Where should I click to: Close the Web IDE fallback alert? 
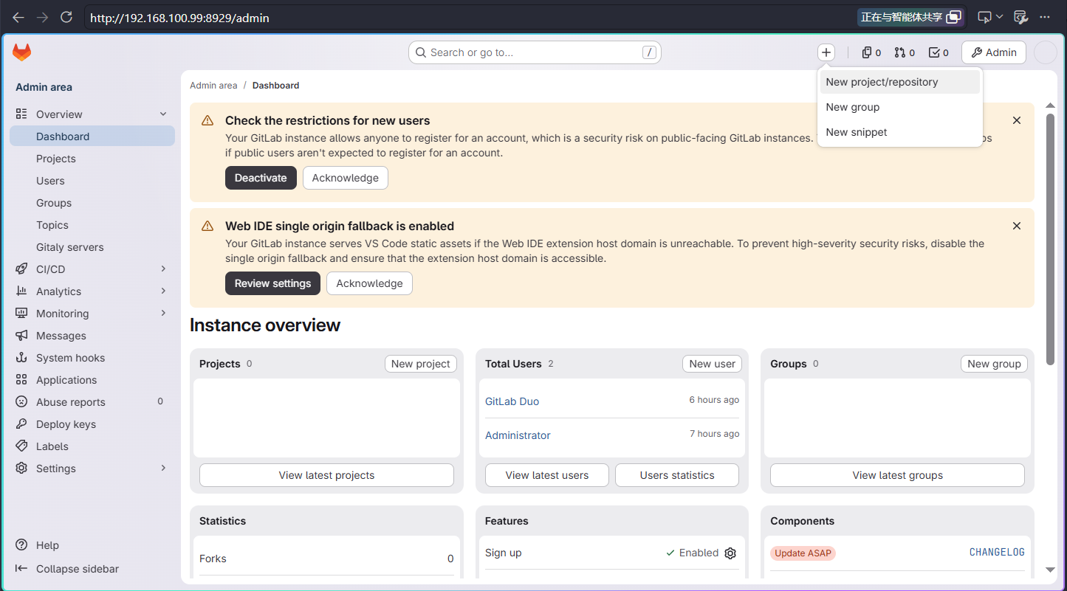click(1017, 226)
